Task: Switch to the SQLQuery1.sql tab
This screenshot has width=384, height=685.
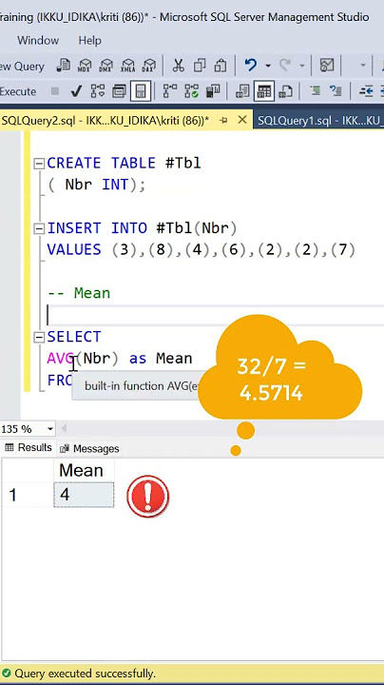Action: click(x=320, y=121)
